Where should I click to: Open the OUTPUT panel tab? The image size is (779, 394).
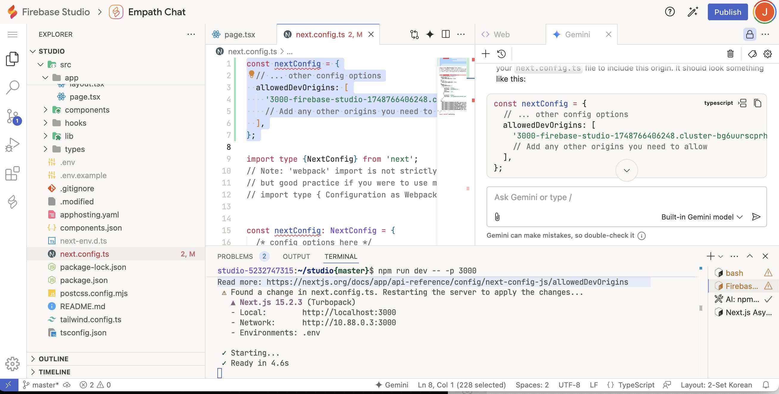[x=296, y=256]
